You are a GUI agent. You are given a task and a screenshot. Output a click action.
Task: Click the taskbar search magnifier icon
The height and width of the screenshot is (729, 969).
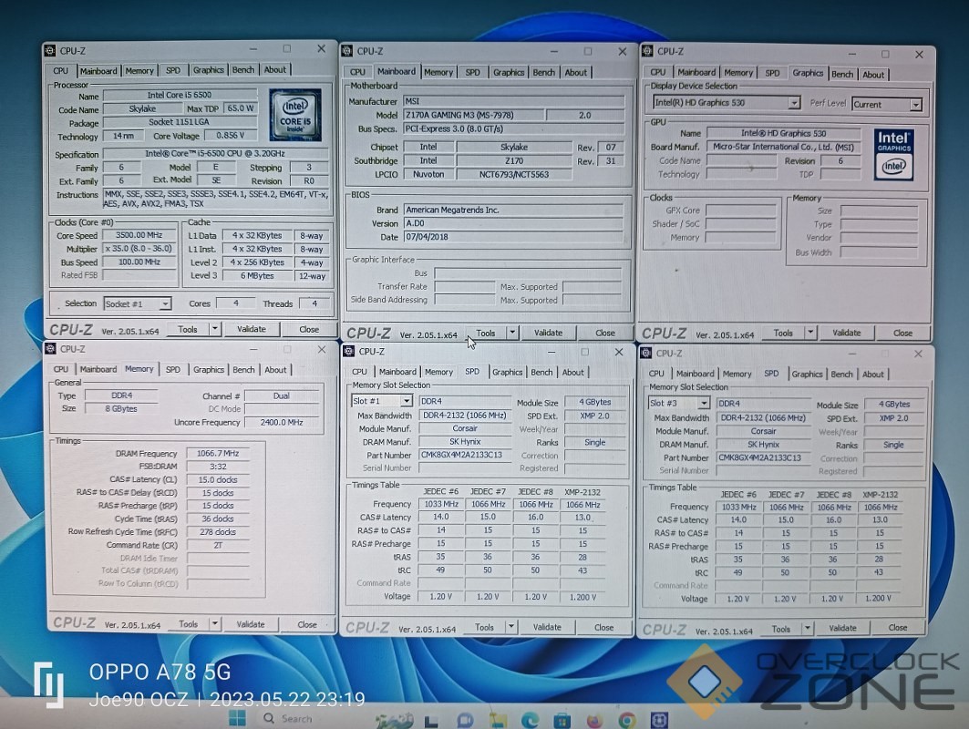point(269,718)
